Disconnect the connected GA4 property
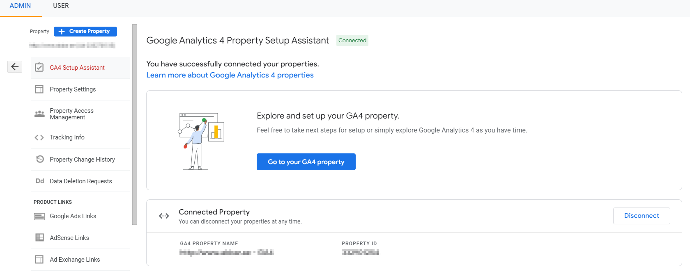 click(x=642, y=216)
